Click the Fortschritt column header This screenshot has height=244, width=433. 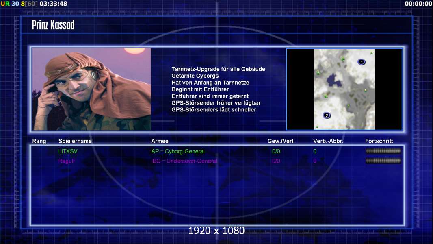tap(379, 141)
